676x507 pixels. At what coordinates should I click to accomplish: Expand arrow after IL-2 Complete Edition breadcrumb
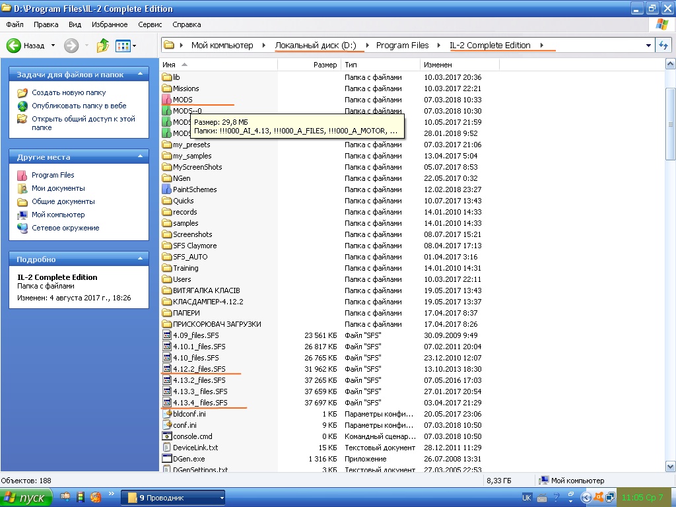coord(541,46)
